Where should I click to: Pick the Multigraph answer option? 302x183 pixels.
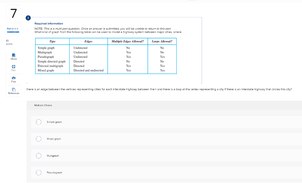coord(39,156)
